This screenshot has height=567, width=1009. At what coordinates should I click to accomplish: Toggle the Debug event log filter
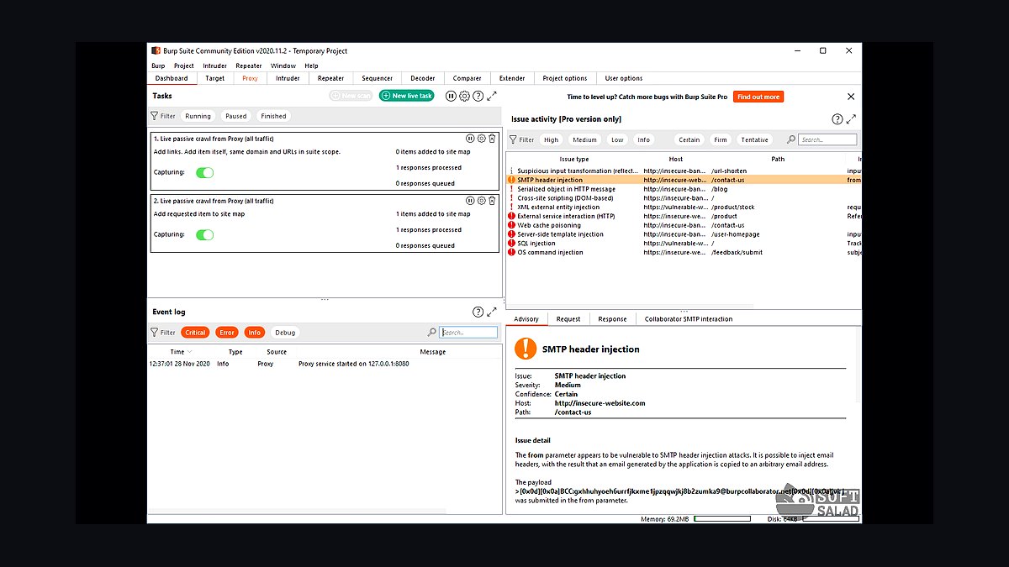pos(285,333)
